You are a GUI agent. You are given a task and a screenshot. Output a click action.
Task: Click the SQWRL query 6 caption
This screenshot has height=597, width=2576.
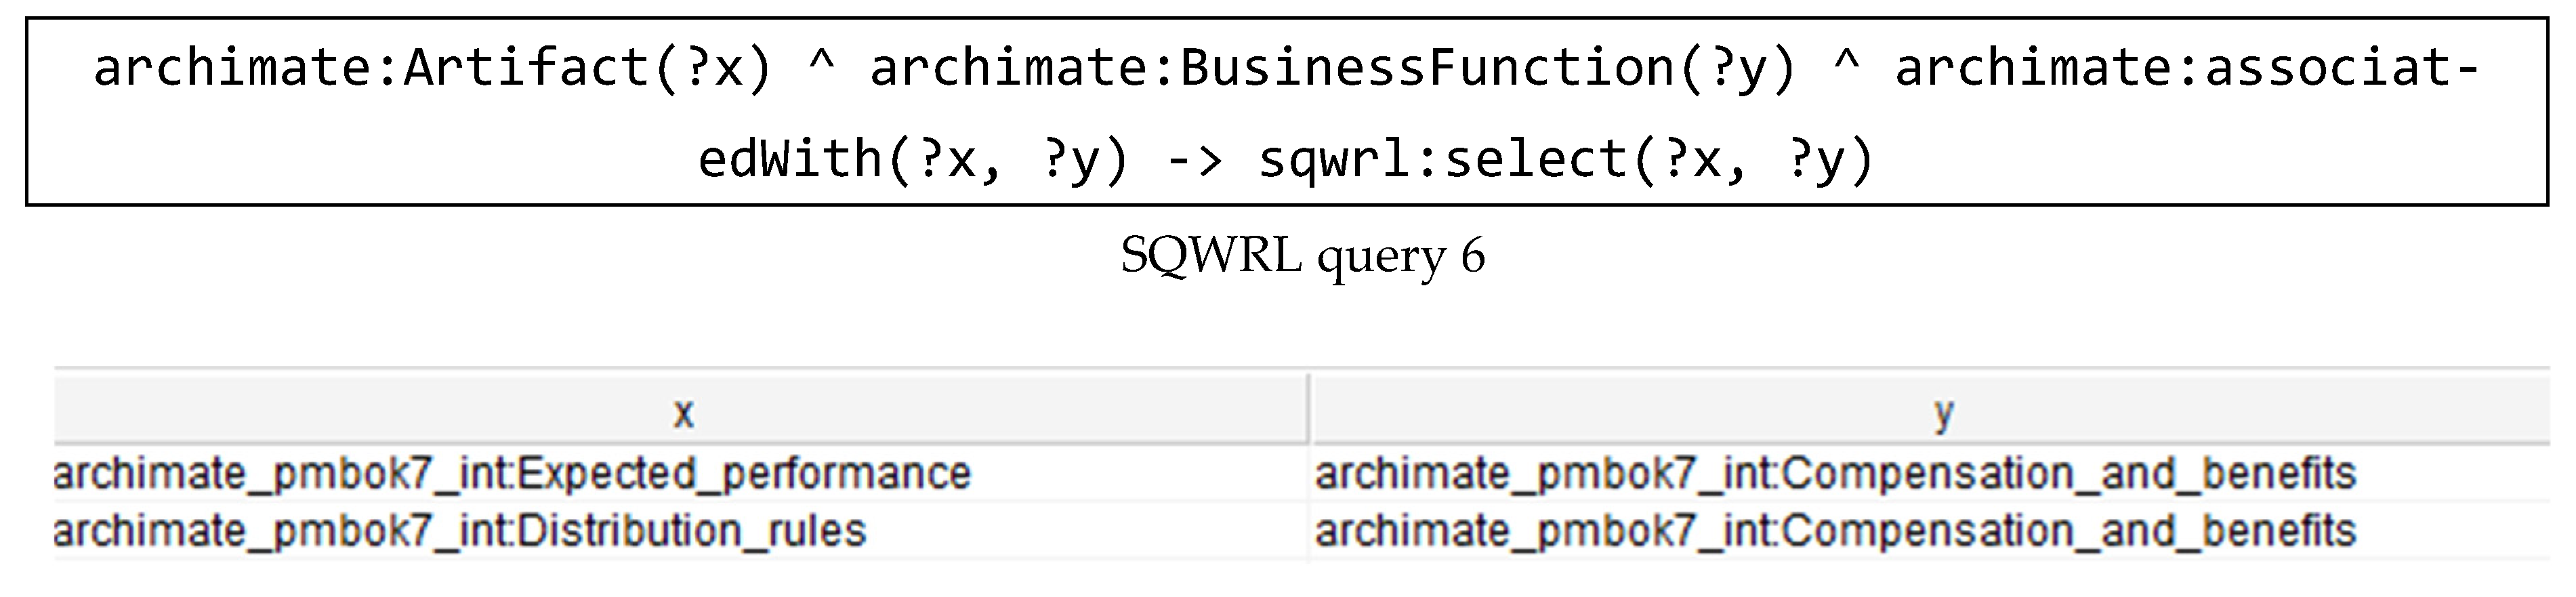coord(1302,256)
